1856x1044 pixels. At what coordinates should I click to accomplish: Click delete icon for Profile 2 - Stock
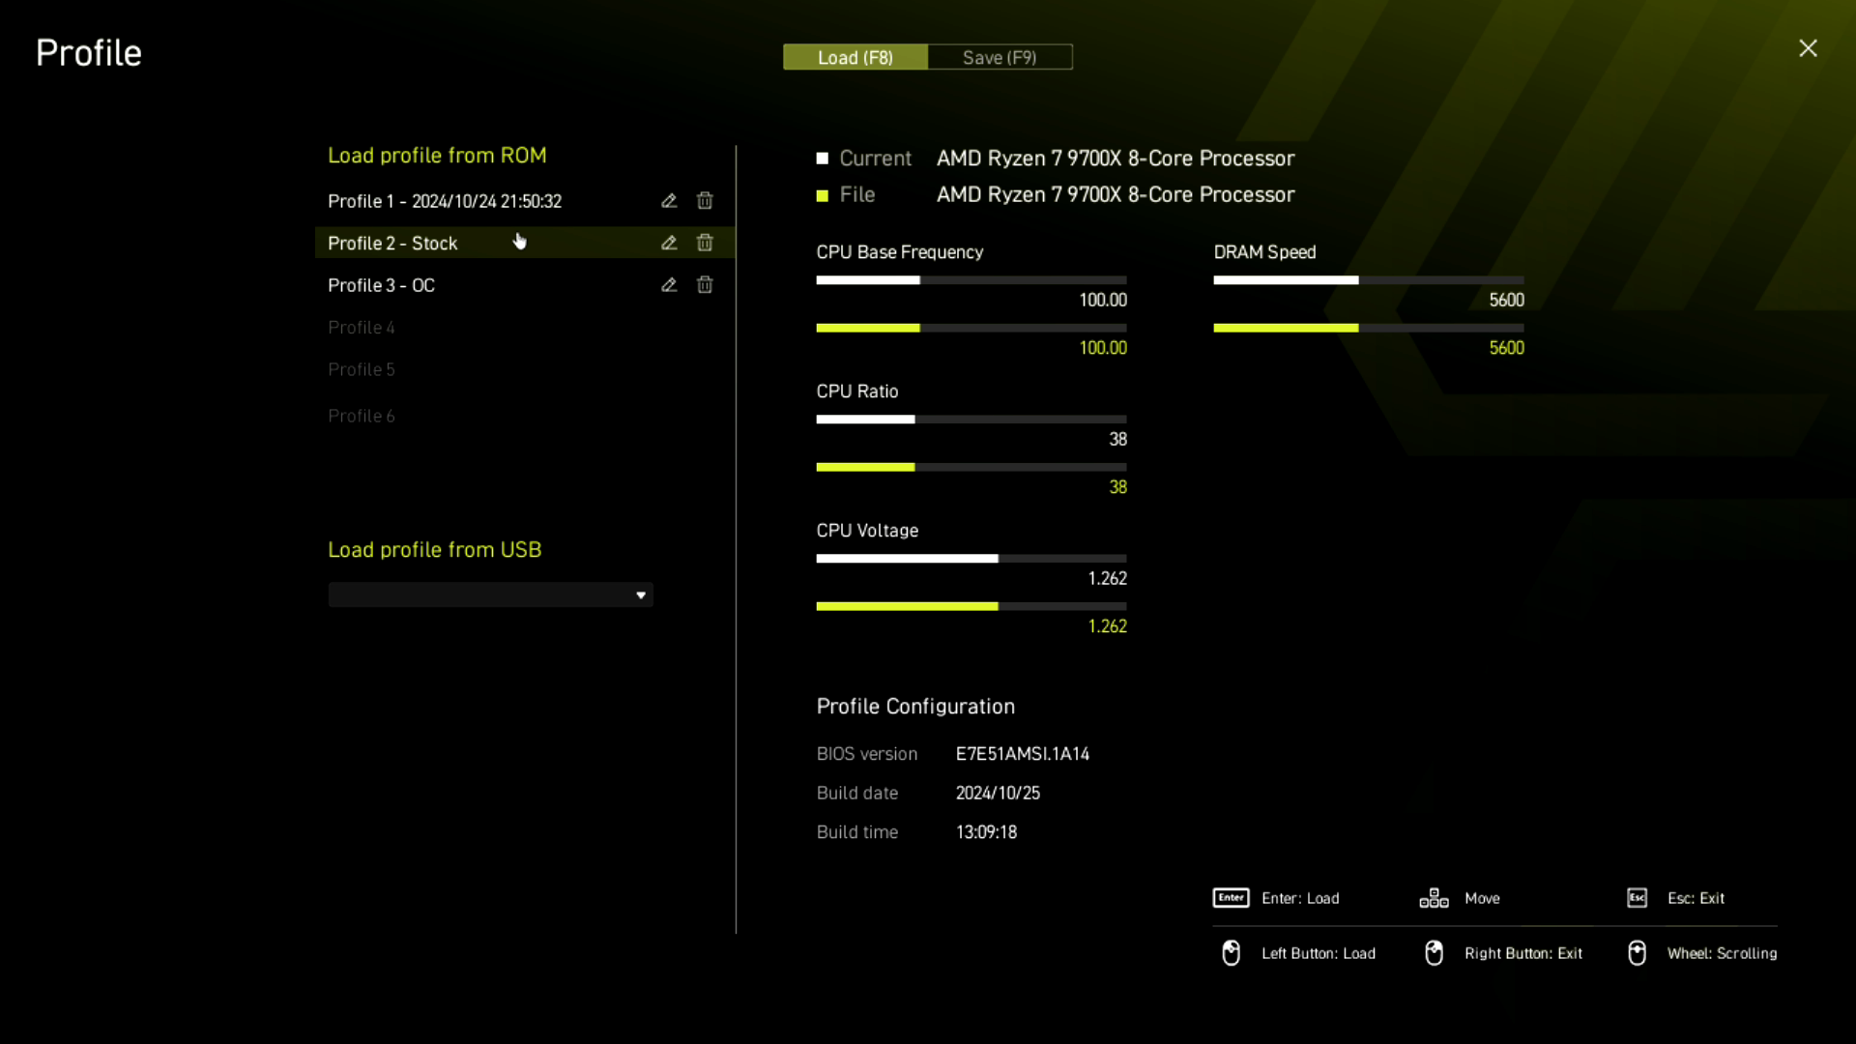point(705,243)
